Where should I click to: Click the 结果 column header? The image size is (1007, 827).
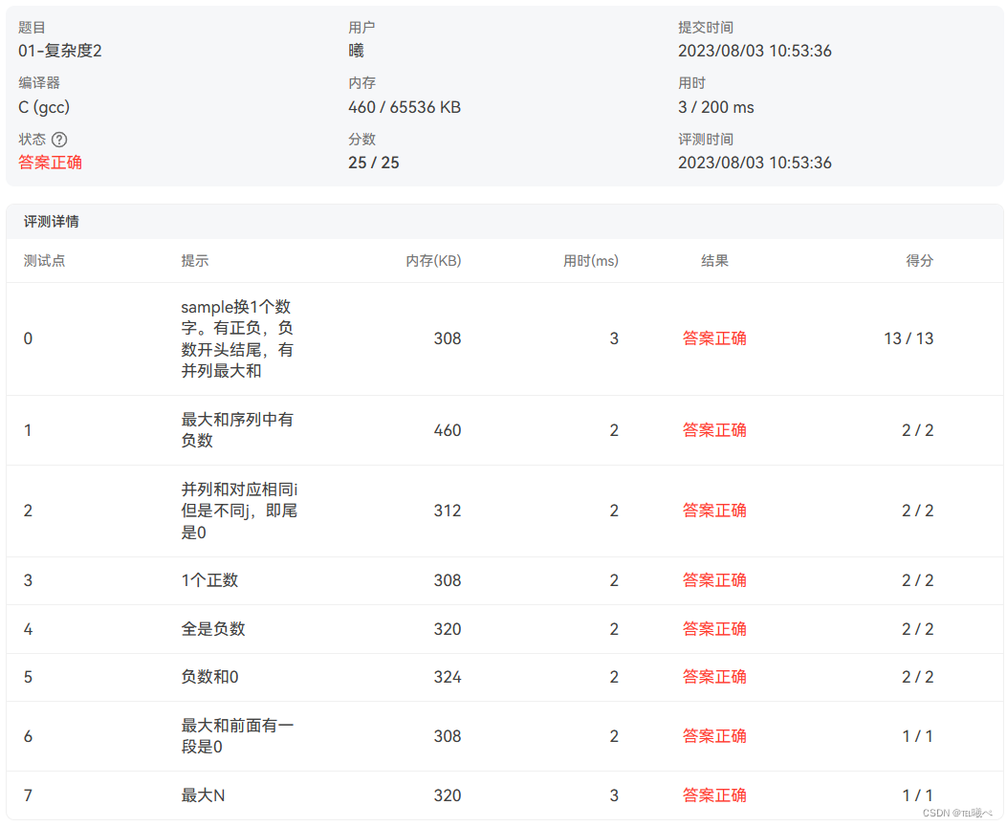[x=715, y=260]
